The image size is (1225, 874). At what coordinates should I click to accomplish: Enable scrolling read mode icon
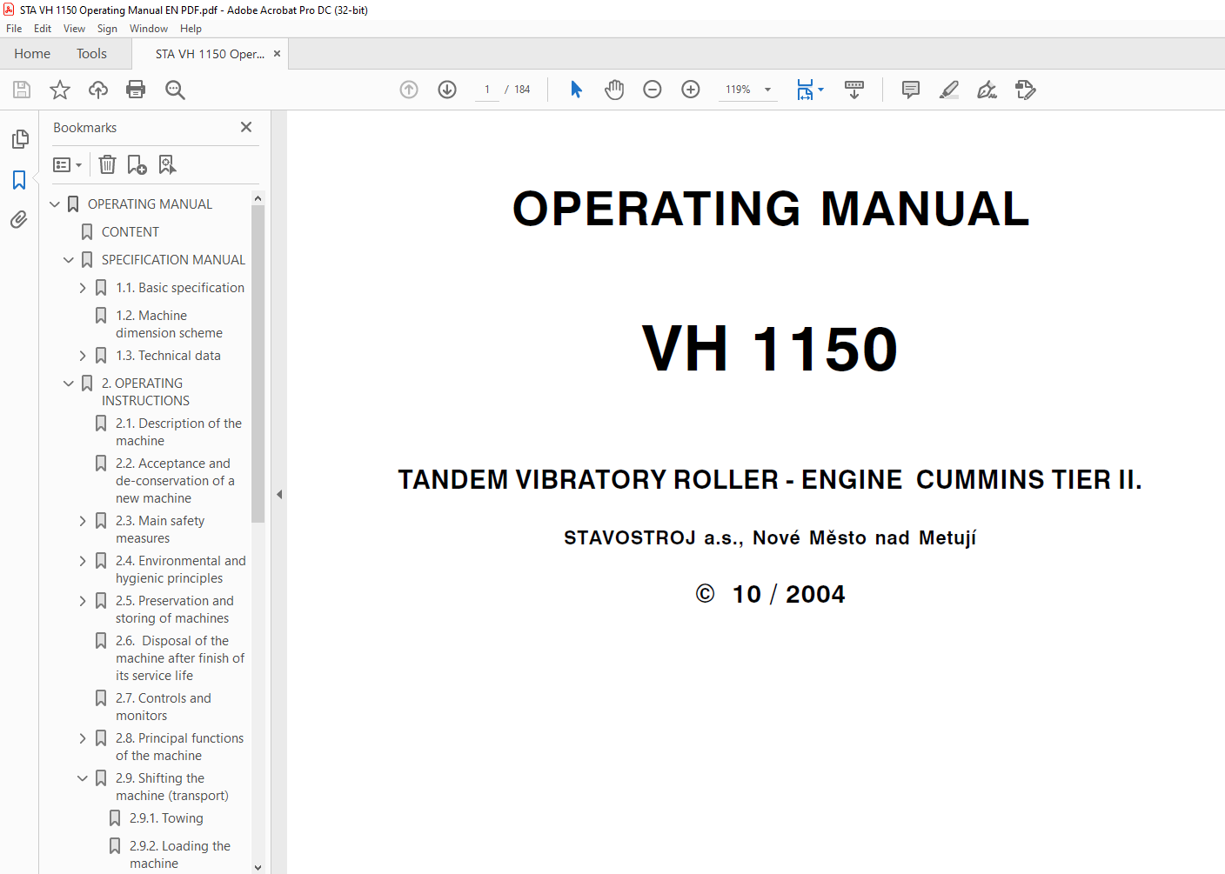854,90
